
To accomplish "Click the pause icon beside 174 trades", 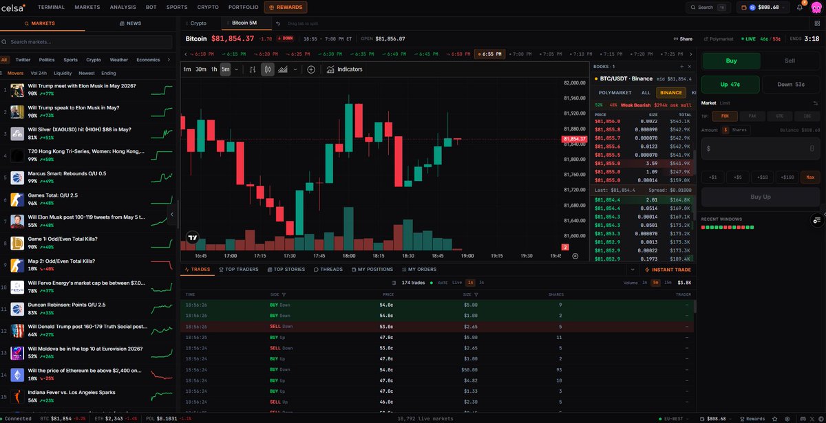I will tap(394, 283).
